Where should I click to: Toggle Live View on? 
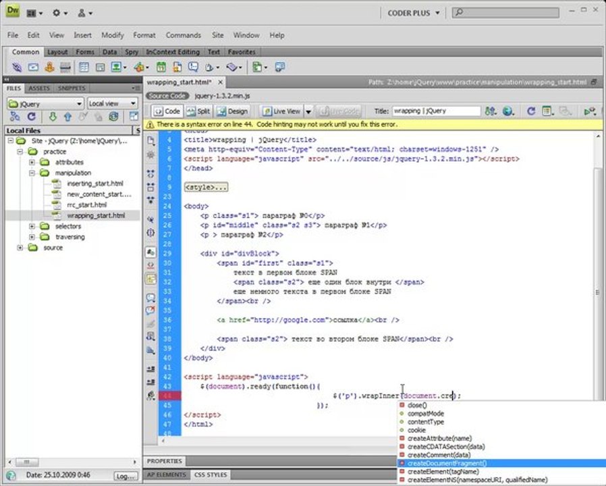tap(281, 111)
